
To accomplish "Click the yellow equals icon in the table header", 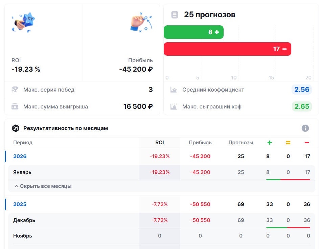I will click(x=288, y=143).
